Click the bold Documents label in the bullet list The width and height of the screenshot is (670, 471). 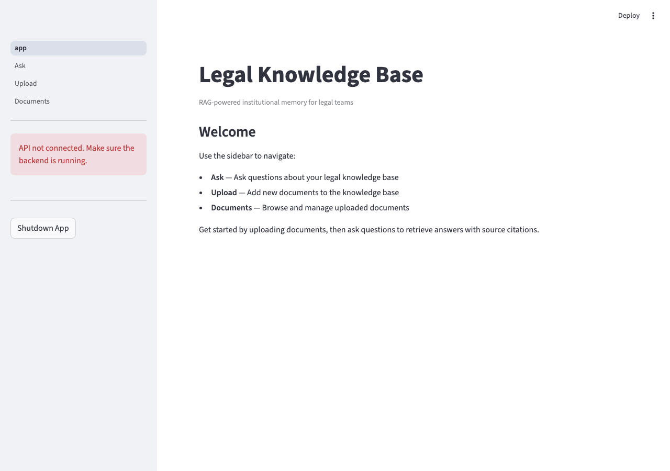[231, 208]
